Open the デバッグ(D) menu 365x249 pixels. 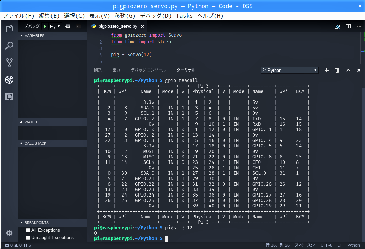156,16
